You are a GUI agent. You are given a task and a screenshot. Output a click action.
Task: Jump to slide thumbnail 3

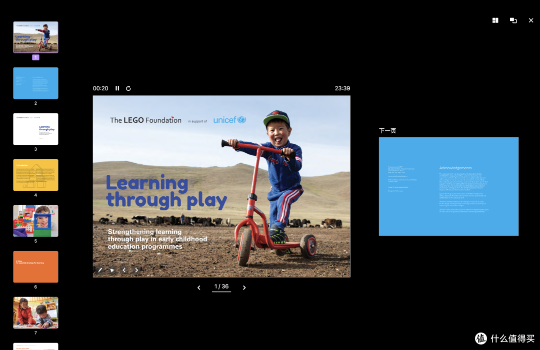[36, 129]
